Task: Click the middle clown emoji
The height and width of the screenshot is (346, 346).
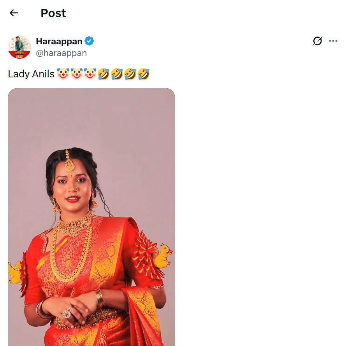Action: coord(76,74)
